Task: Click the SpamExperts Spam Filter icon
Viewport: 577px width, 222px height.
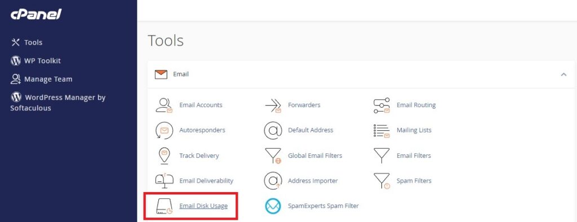Action: tap(273, 206)
